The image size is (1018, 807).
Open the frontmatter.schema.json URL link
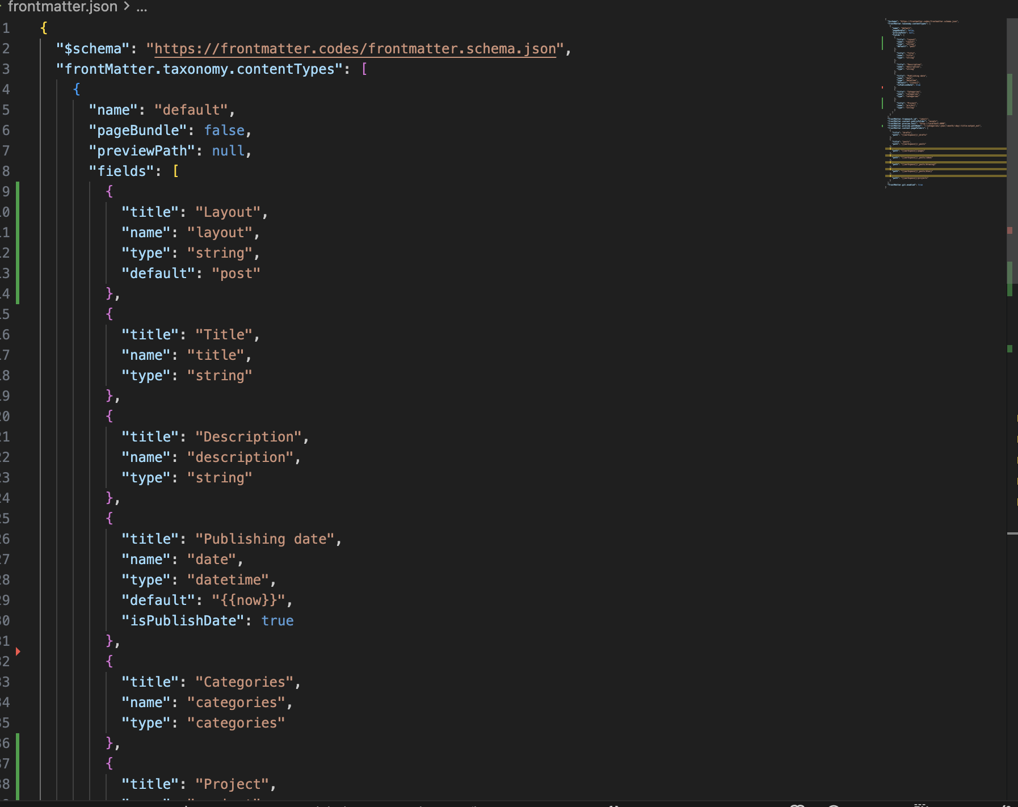point(355,49)
